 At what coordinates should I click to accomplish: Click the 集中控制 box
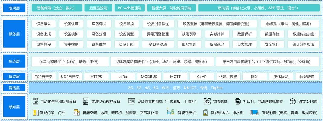coord(71,44)
